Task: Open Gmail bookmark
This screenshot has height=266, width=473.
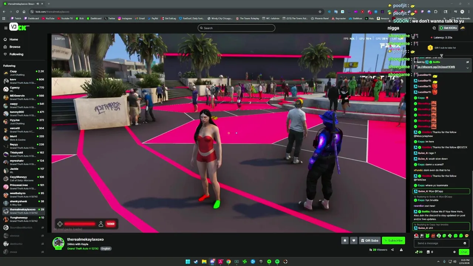Action: [x=140, y=18]
